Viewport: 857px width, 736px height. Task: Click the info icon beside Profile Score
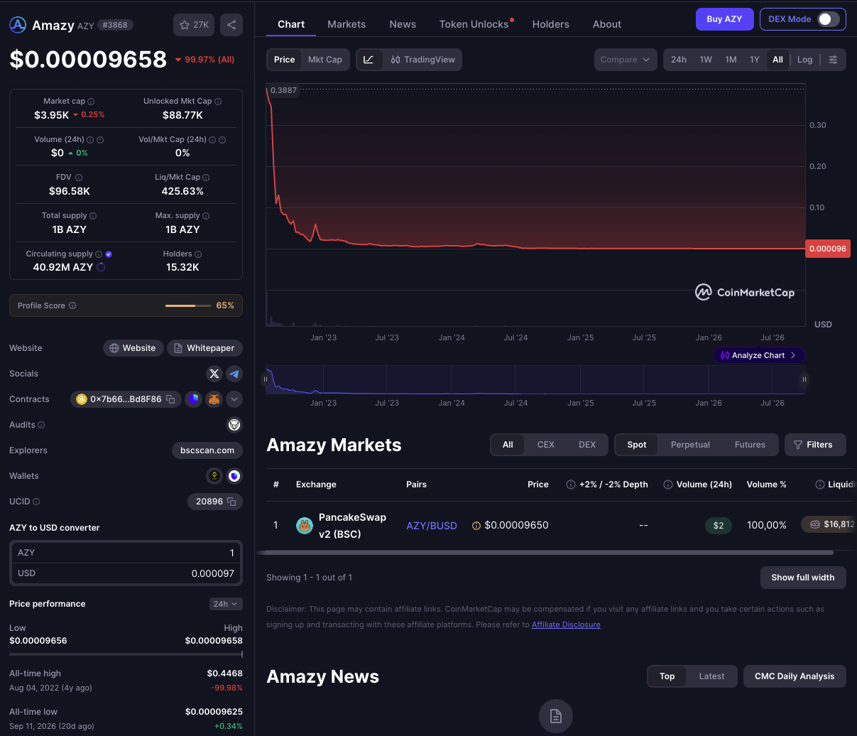[x=72, y=305]
